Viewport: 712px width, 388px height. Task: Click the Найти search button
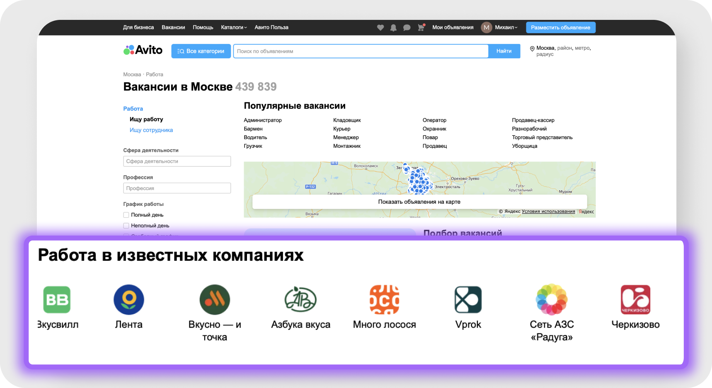(504, 51)
